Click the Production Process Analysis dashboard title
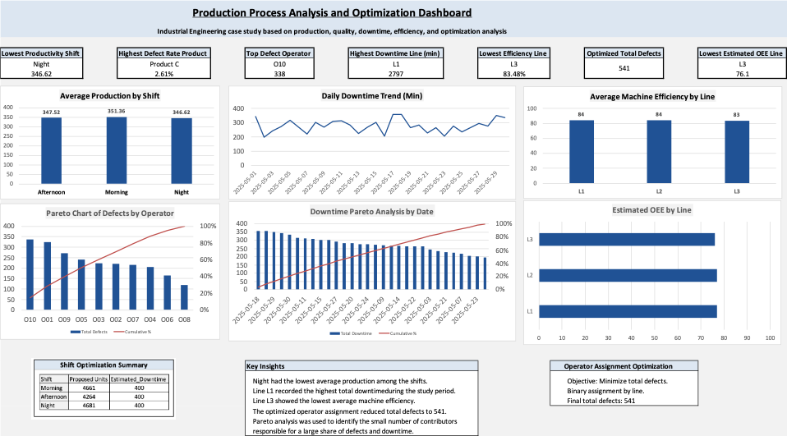Image resolution: width=787 pixels, height=436 pixels. pyautogui.click(x=332, y=13)
